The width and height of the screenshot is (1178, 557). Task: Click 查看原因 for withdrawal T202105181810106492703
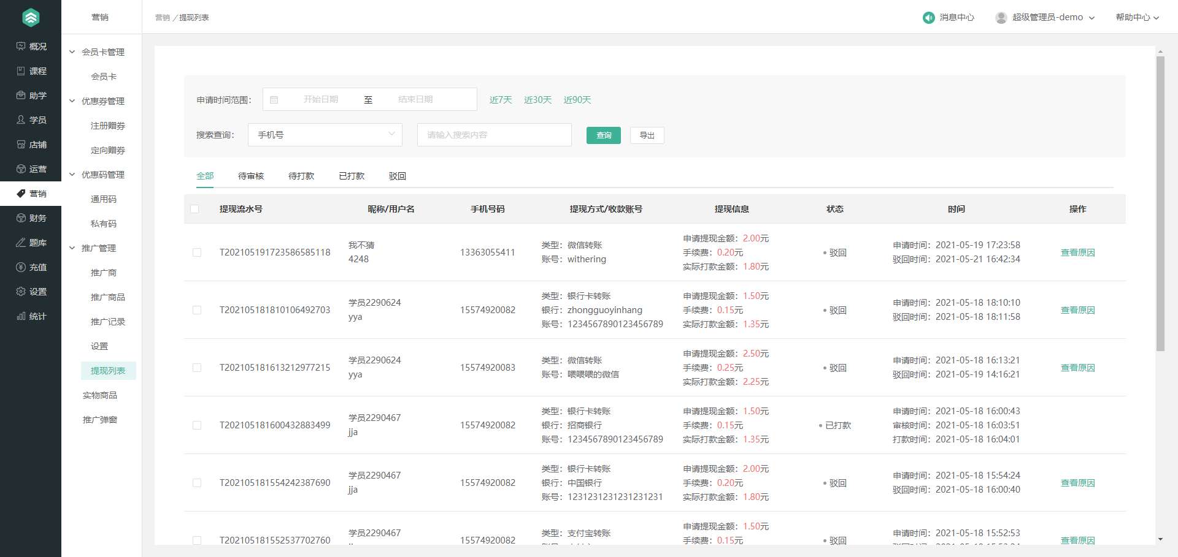click(x=1078, y=310)
